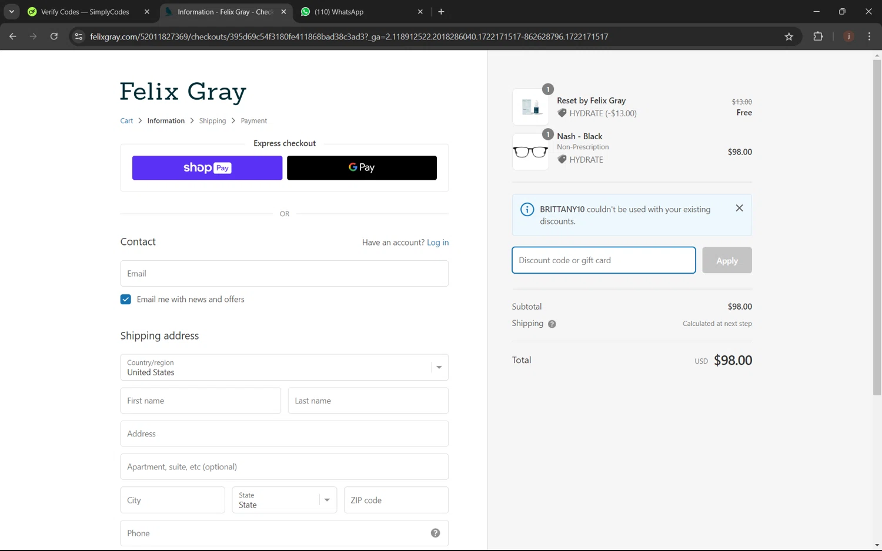Close the Verify Codes SimplyCodes tab
Viewport: 882px width, 551px height.
tap(147, 12)
